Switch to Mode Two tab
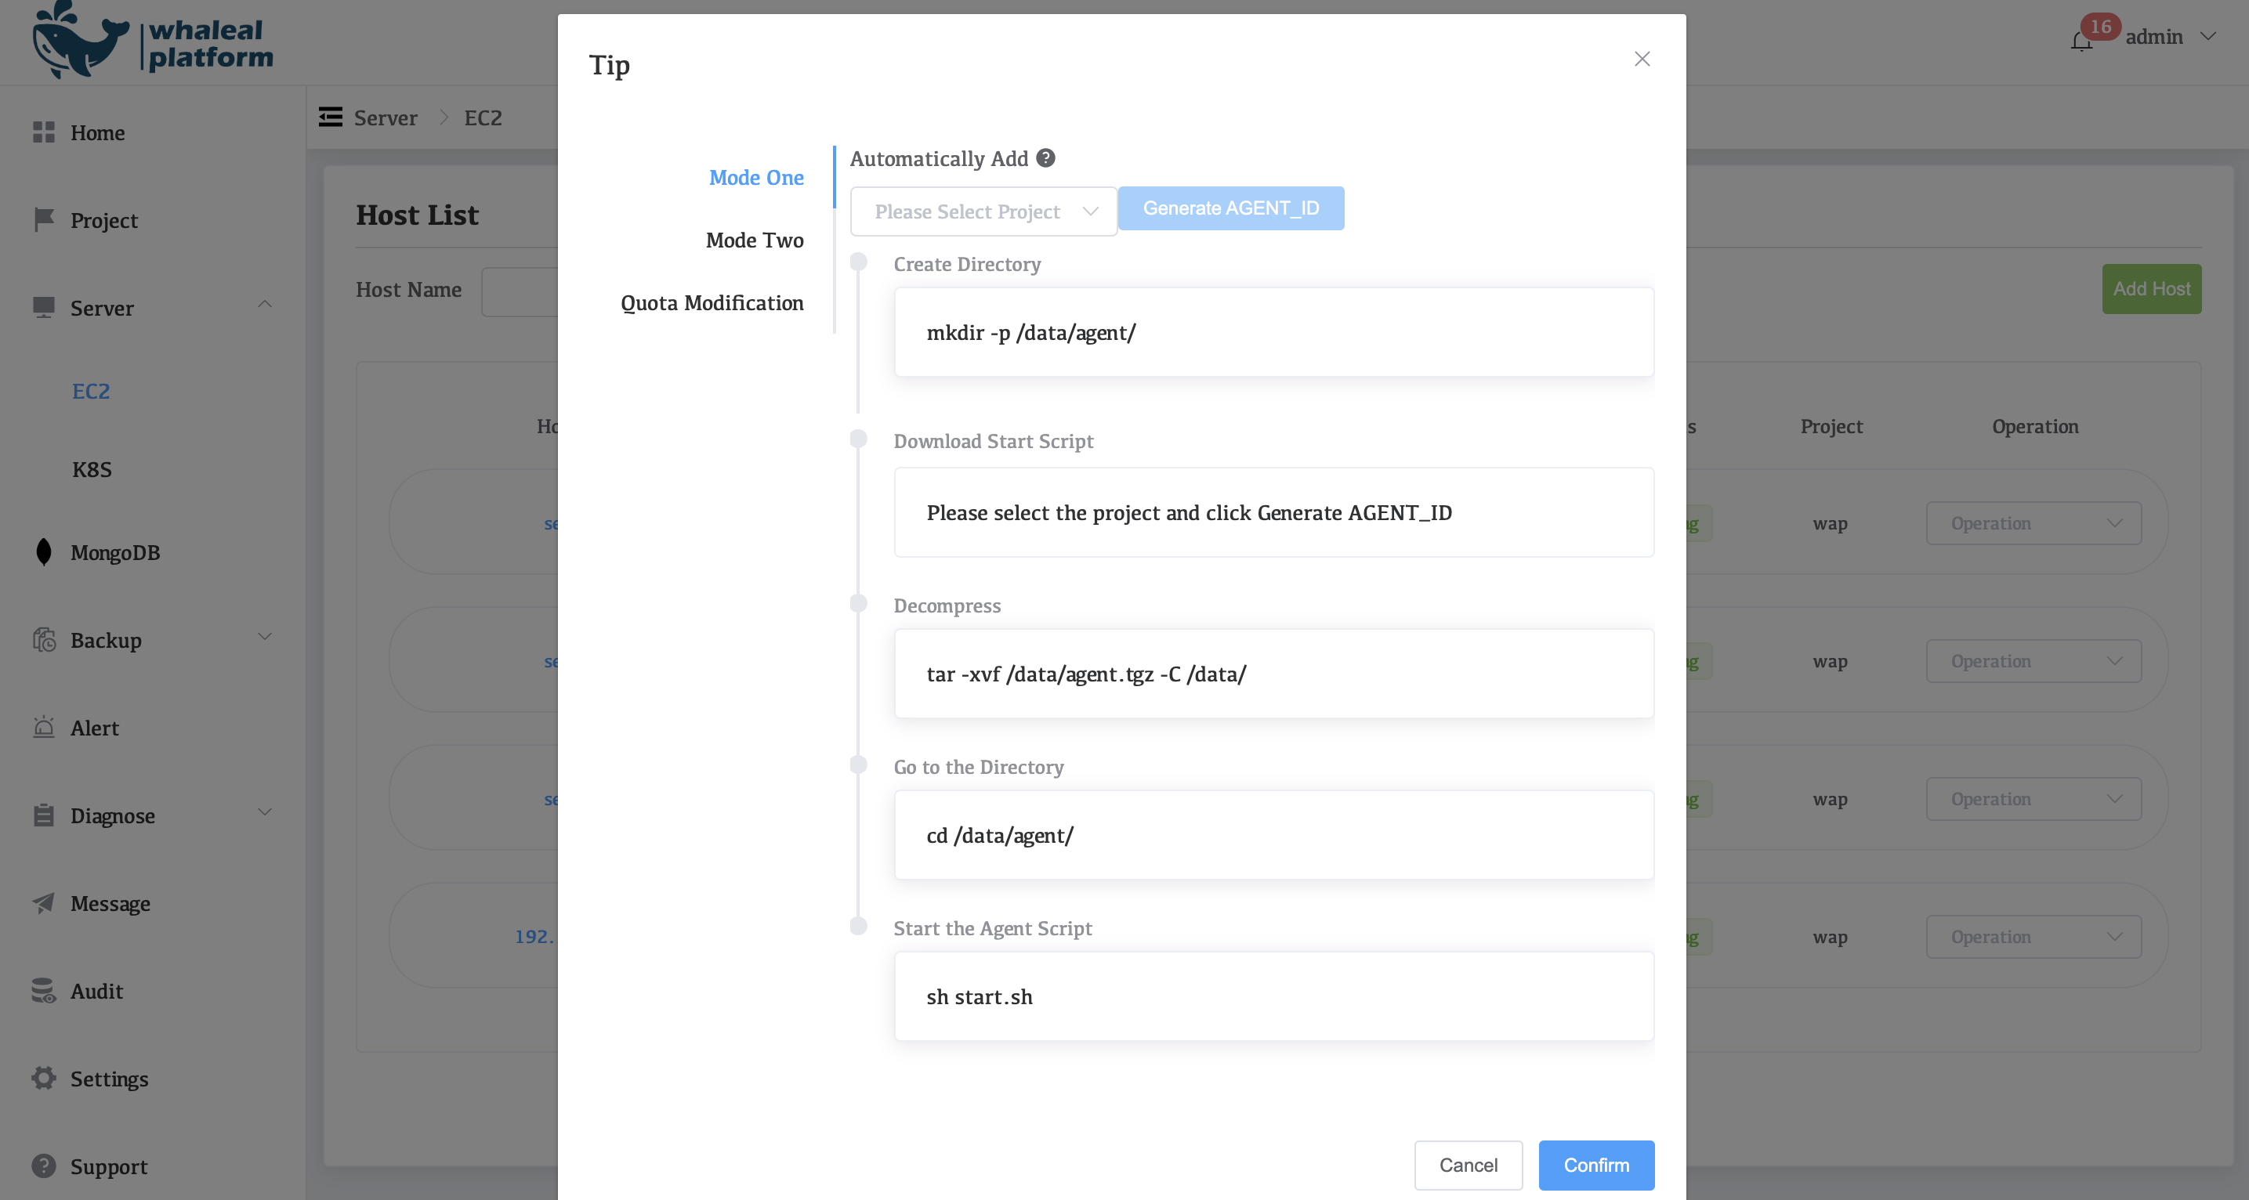The height and width of the screenshot is (1200, 2249). (755, 240)
